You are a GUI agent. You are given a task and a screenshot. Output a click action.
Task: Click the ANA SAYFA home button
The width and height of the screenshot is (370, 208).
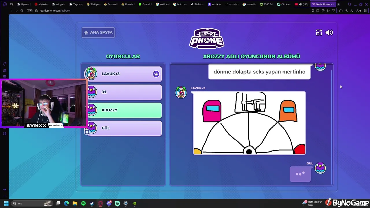[x=98, y=32]
